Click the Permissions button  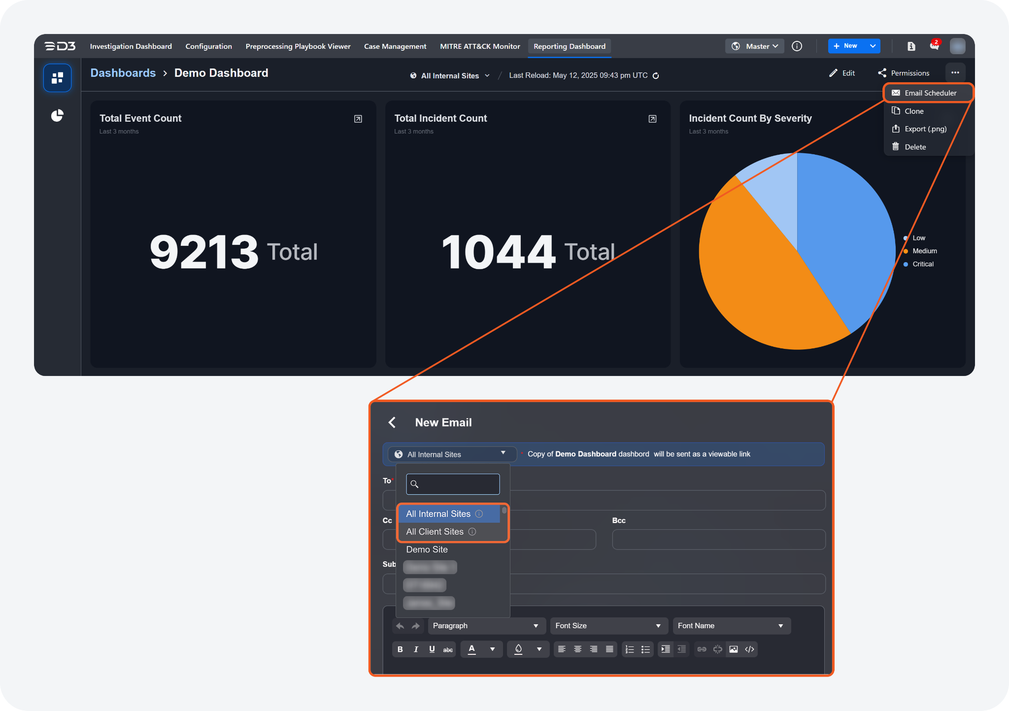(904, 73)
